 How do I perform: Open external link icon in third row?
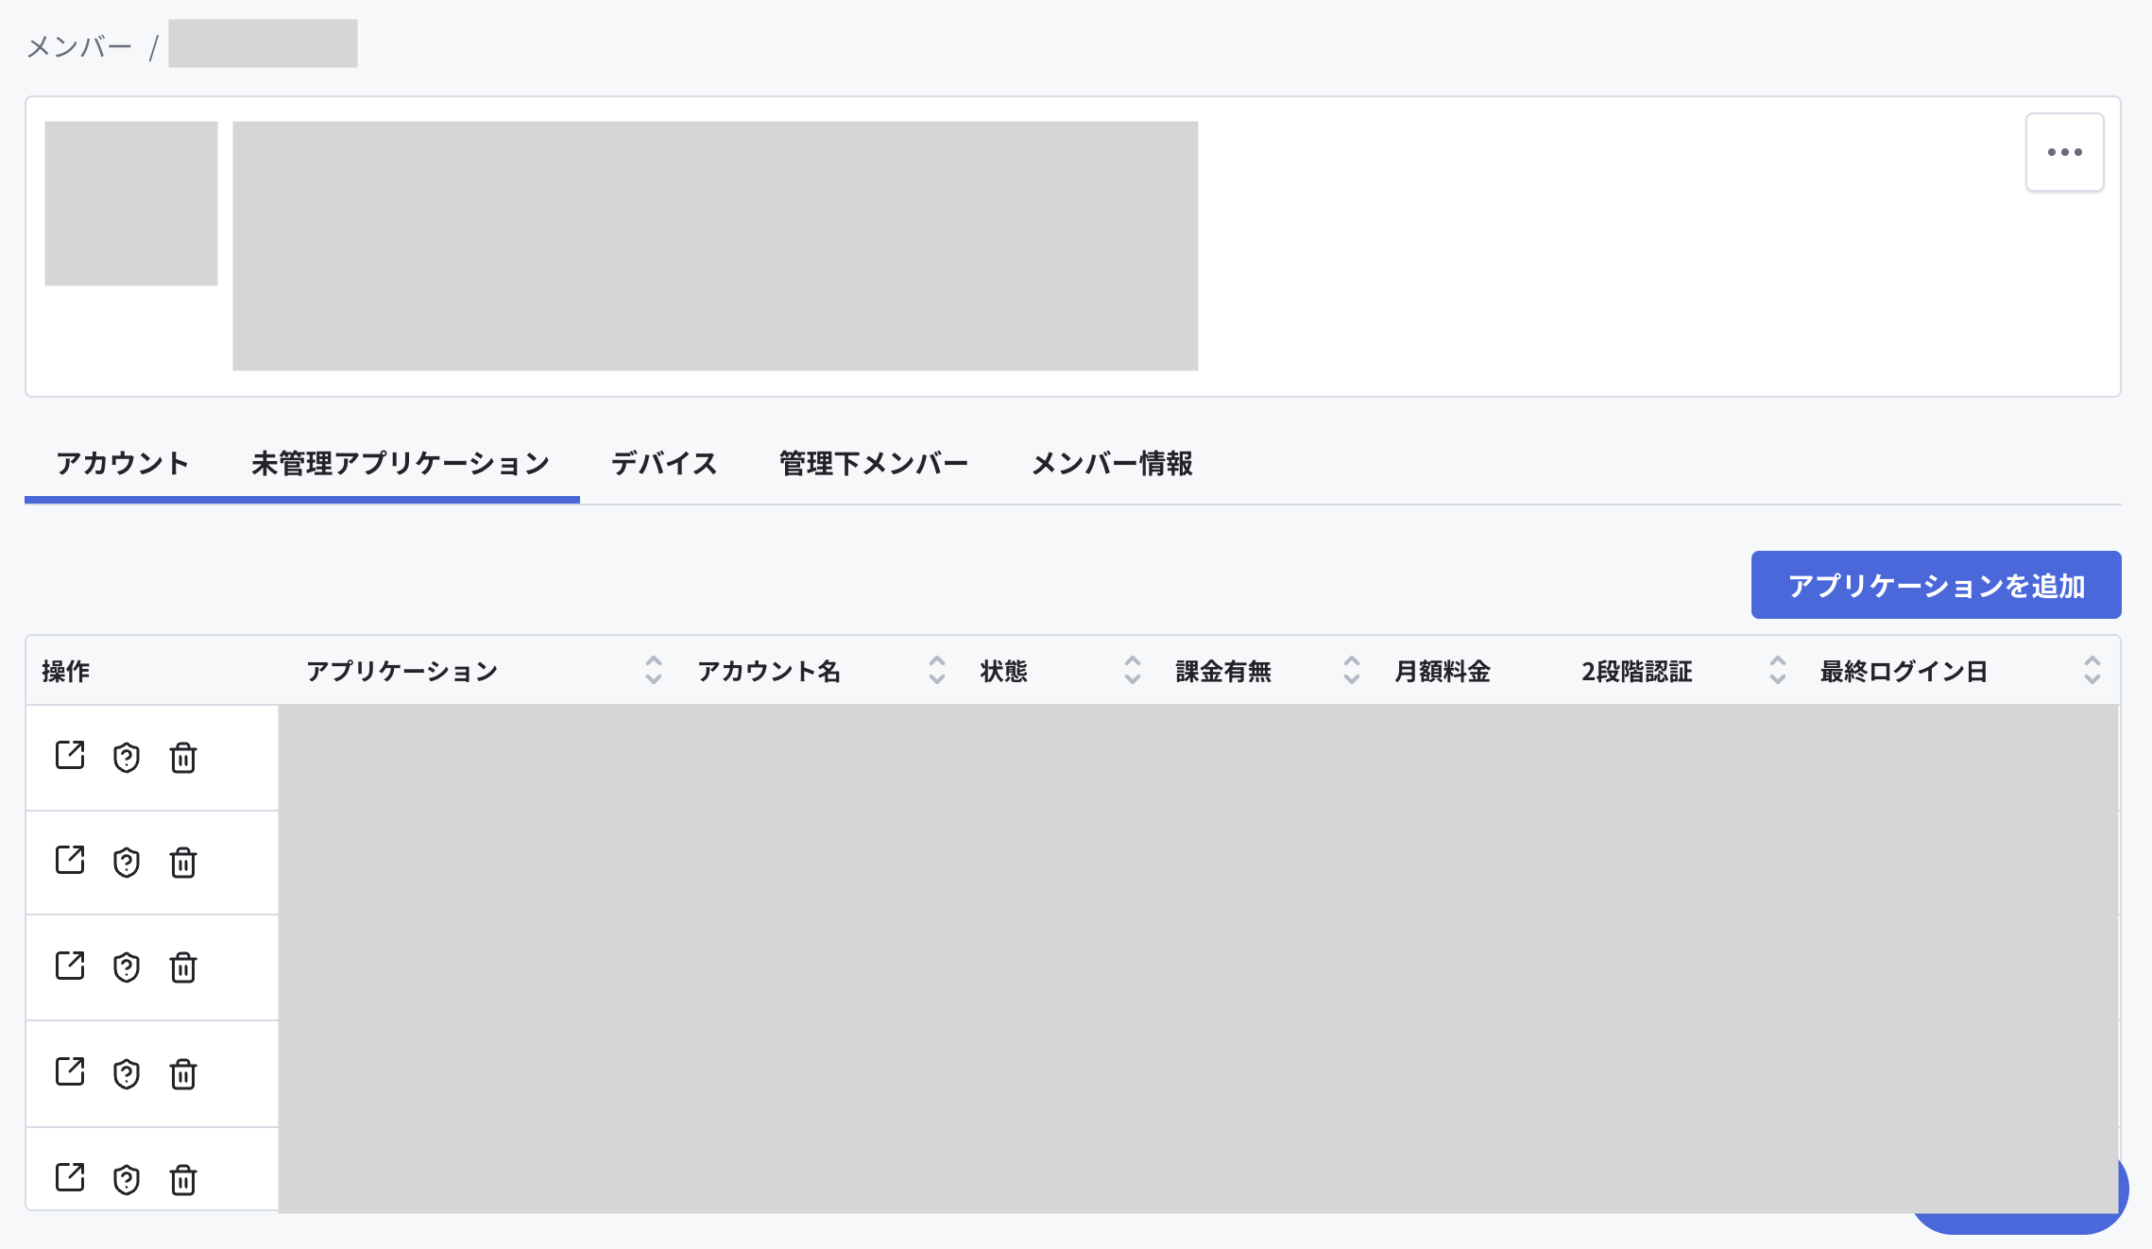point(70,966)
